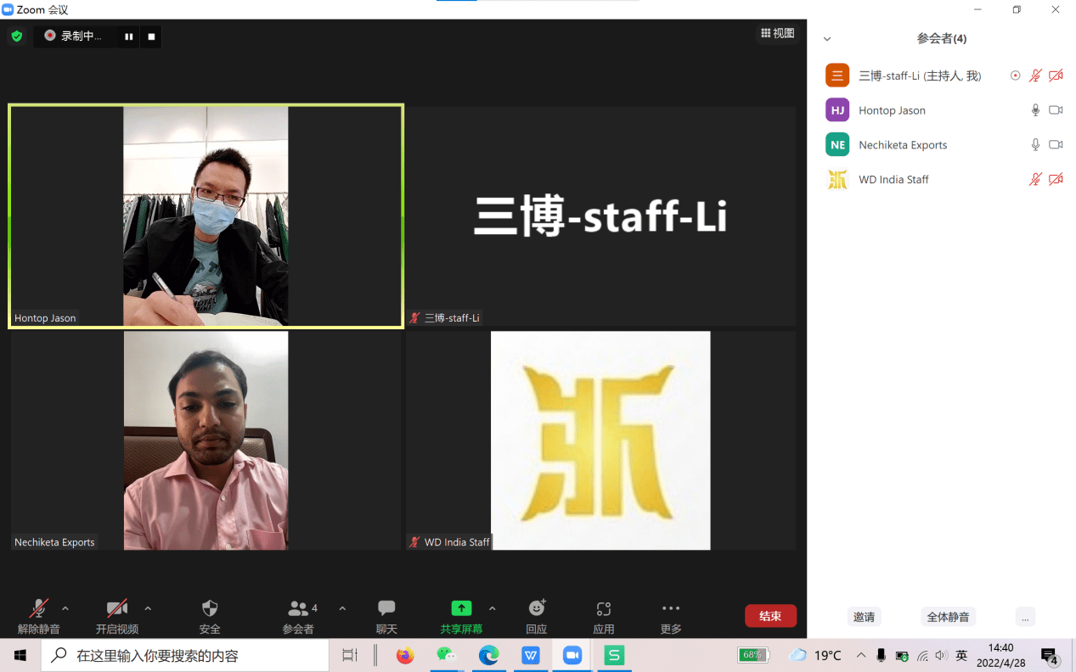This screenshot has height=672, width=1076.
Task: Select Nechiketa Exports in participants list
Action: coord(942,145)
